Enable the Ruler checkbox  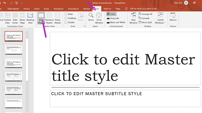66,14
